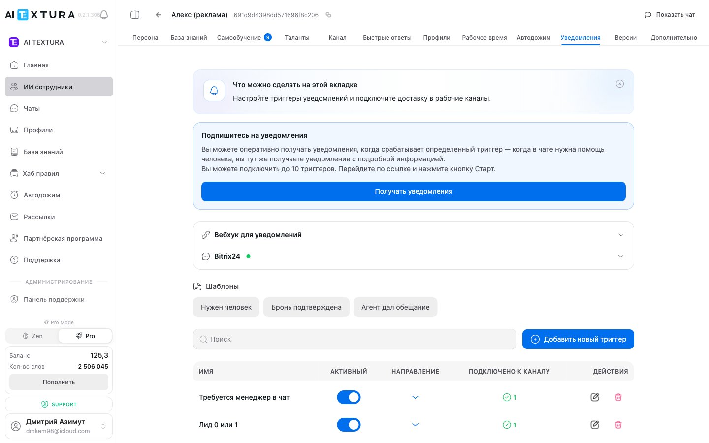Switch to the Персона tab

[145, 37]
